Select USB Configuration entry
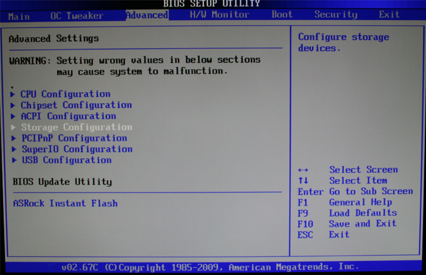The width and height of the screenshot is (426, 275). [67, 160]
